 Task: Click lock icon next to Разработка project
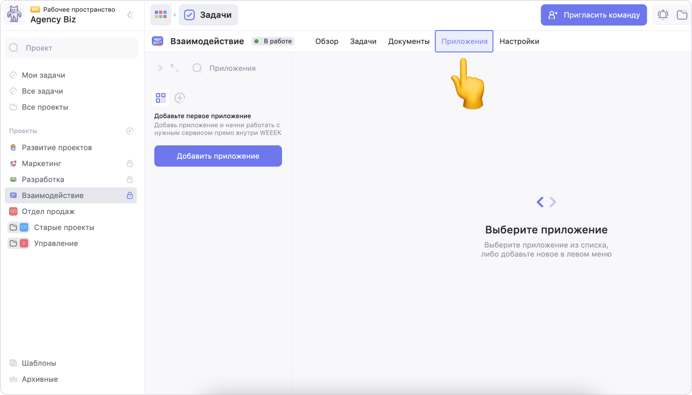point(130,180)
